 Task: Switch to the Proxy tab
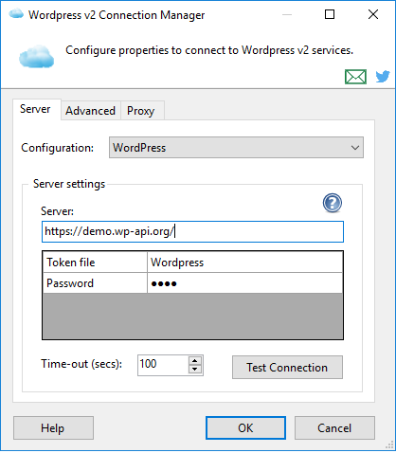coord(141,111)
